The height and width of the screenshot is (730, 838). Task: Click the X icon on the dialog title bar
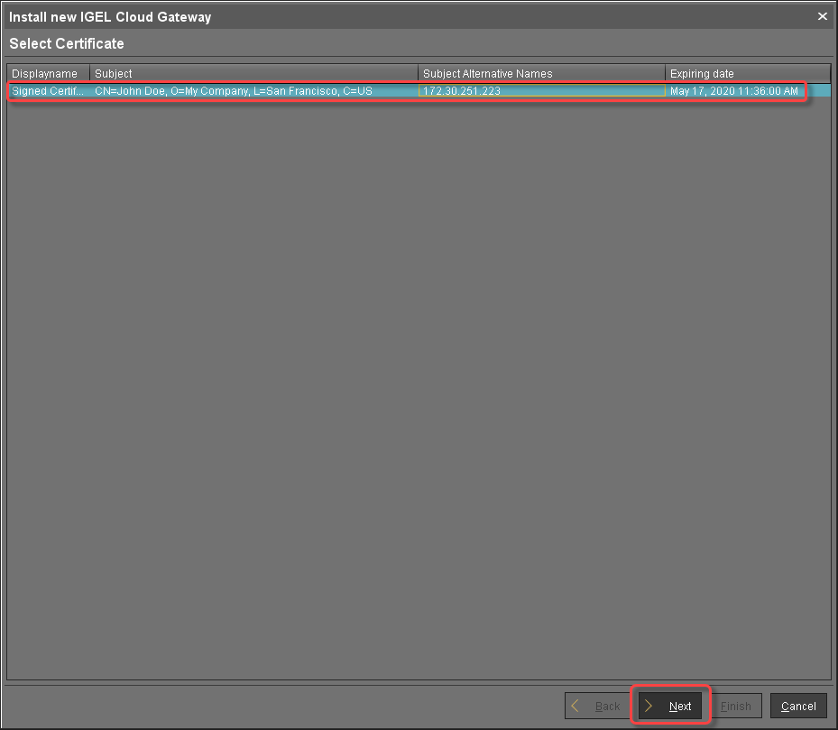point(822,16)
